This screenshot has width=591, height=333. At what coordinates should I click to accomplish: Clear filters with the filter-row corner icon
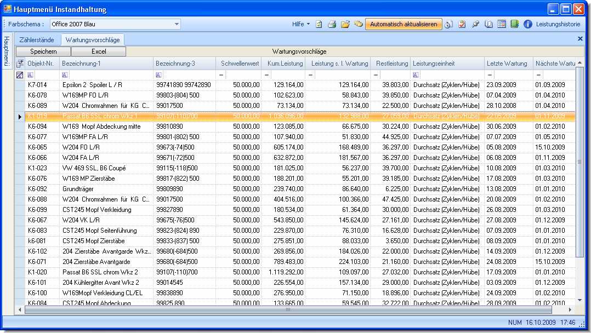click(20, 75)
